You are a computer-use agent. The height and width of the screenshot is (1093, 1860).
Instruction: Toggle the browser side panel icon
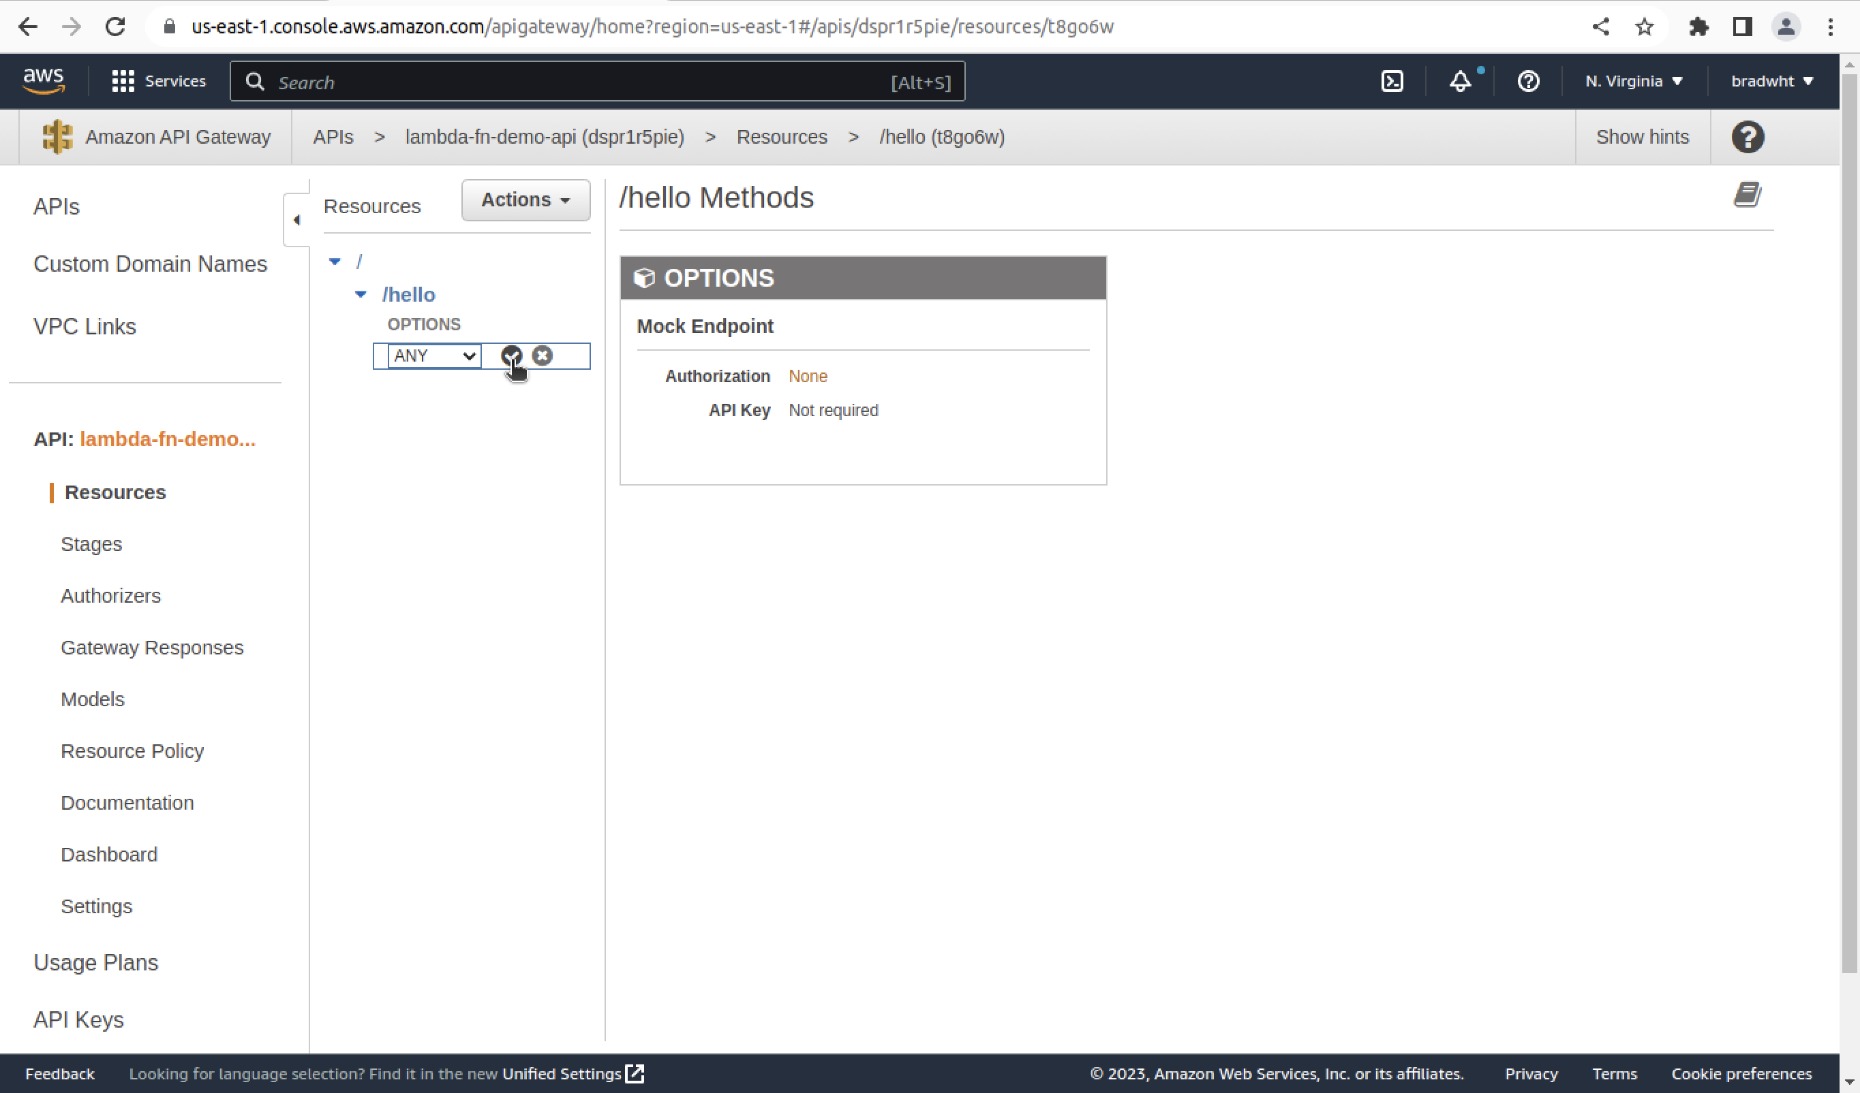[x=1743, y=27]
